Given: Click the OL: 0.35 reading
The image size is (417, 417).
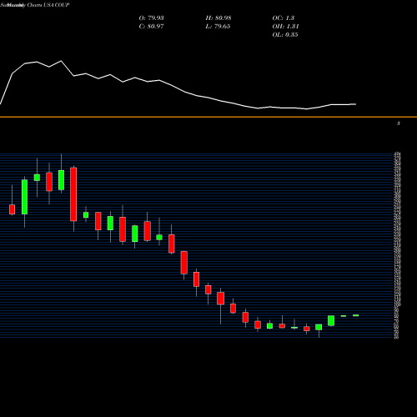Looking at the screenshot, I should pos(285,35).
